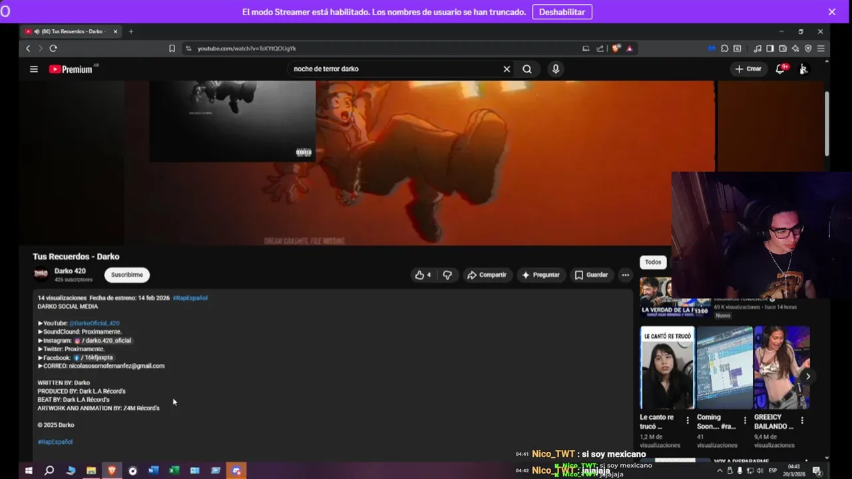The image size is (852, 479).
Task: Open Brave music playlist icon
Action: [757, 49]
